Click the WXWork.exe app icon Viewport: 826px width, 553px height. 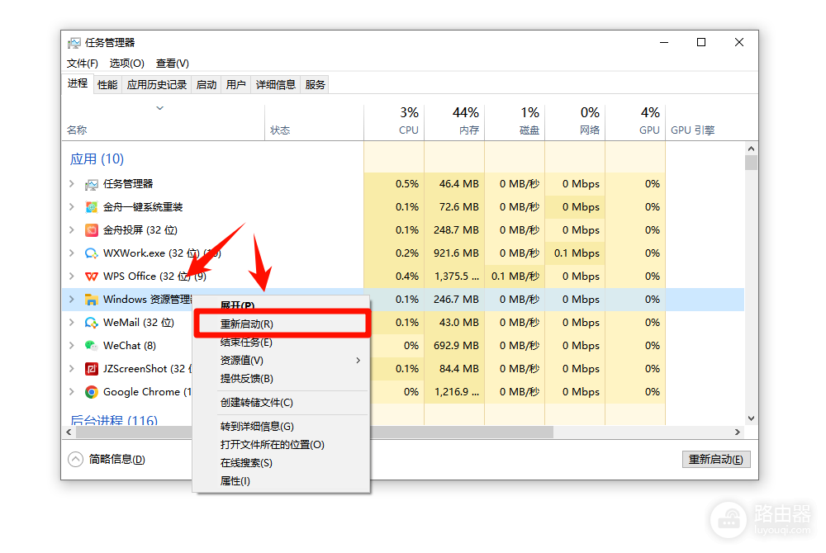coord(91,253)
